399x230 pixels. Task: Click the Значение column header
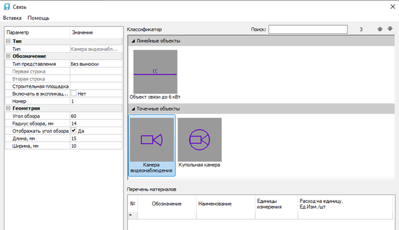96,33
